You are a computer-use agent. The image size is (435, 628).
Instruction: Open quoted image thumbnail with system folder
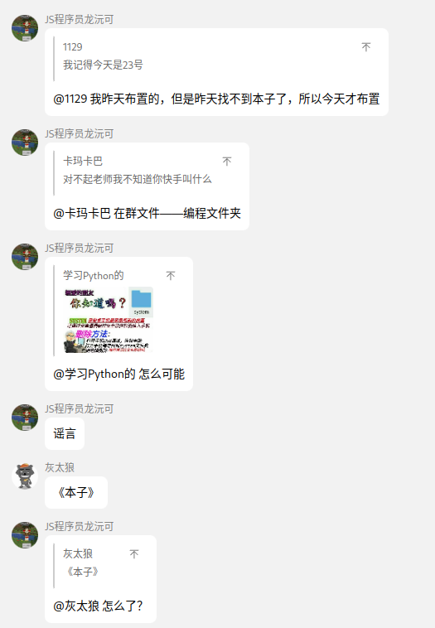pyautogui.click(x=109, y=320)
